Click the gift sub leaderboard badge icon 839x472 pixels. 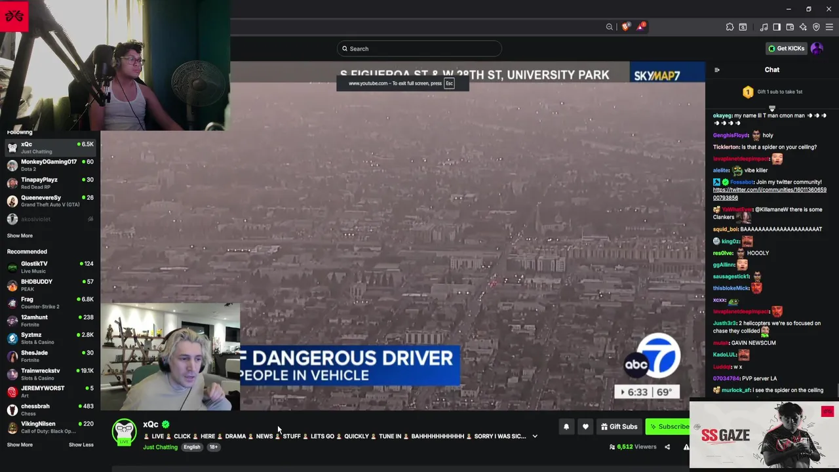point(748,92)
